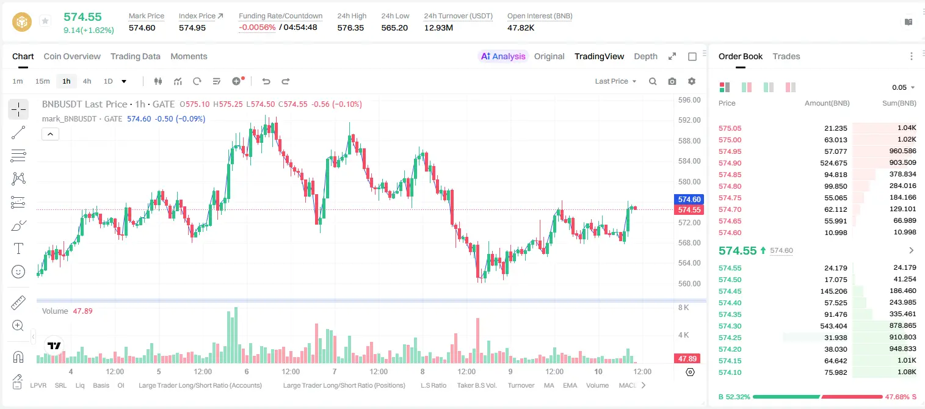Open the 0.05 price grouping dropdown
This screenshot has width=925, height=409.
pos(904,87)
